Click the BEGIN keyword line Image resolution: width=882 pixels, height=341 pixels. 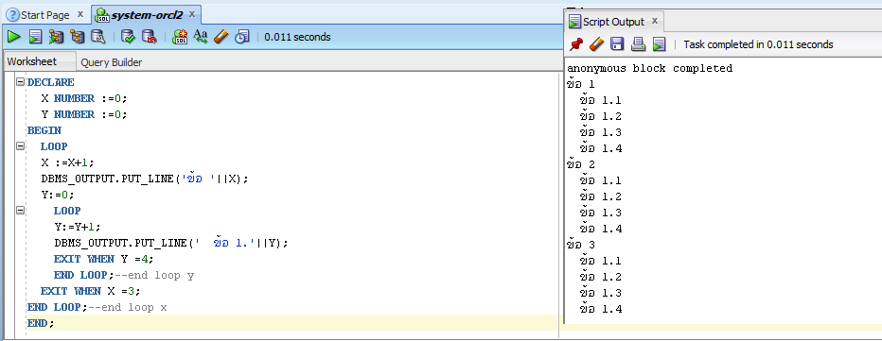(x=44, y=130)
